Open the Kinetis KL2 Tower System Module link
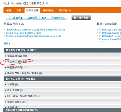The height and width of the screenshot is (112, 121). pyautogui.click(x=23, y=33)
